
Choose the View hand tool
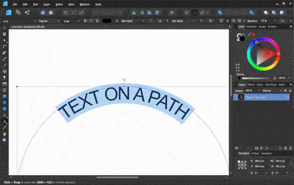[4, 134]
